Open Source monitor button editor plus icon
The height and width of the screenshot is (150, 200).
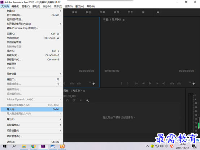pyautogui.click(x=94, y=84)
